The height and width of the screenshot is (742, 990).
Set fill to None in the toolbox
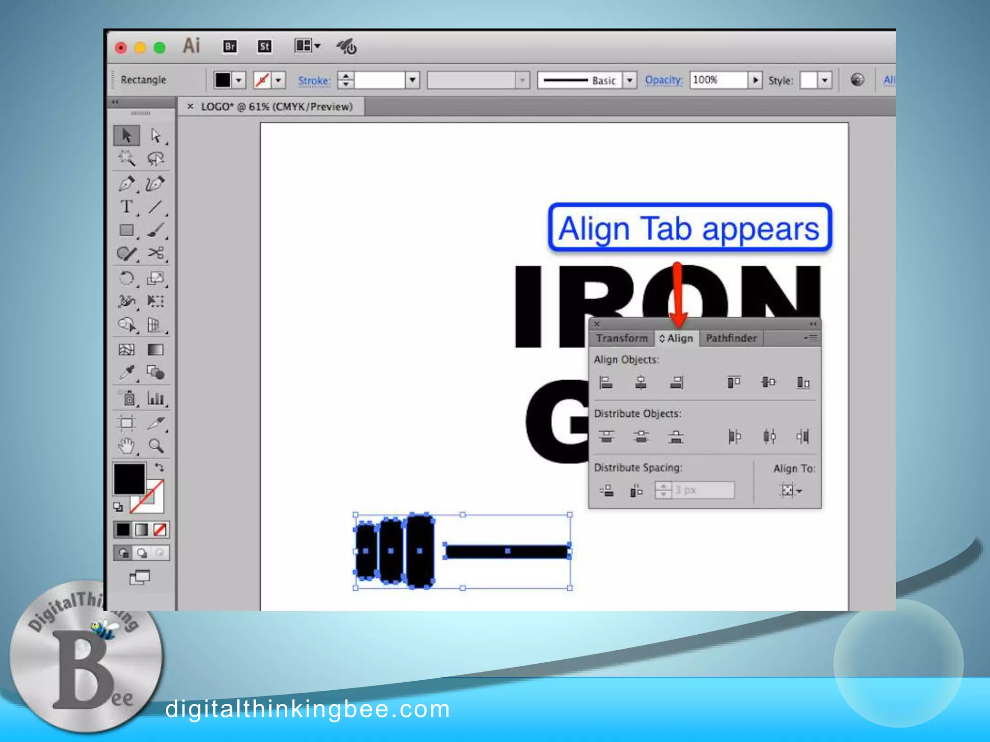pos(160,530)
